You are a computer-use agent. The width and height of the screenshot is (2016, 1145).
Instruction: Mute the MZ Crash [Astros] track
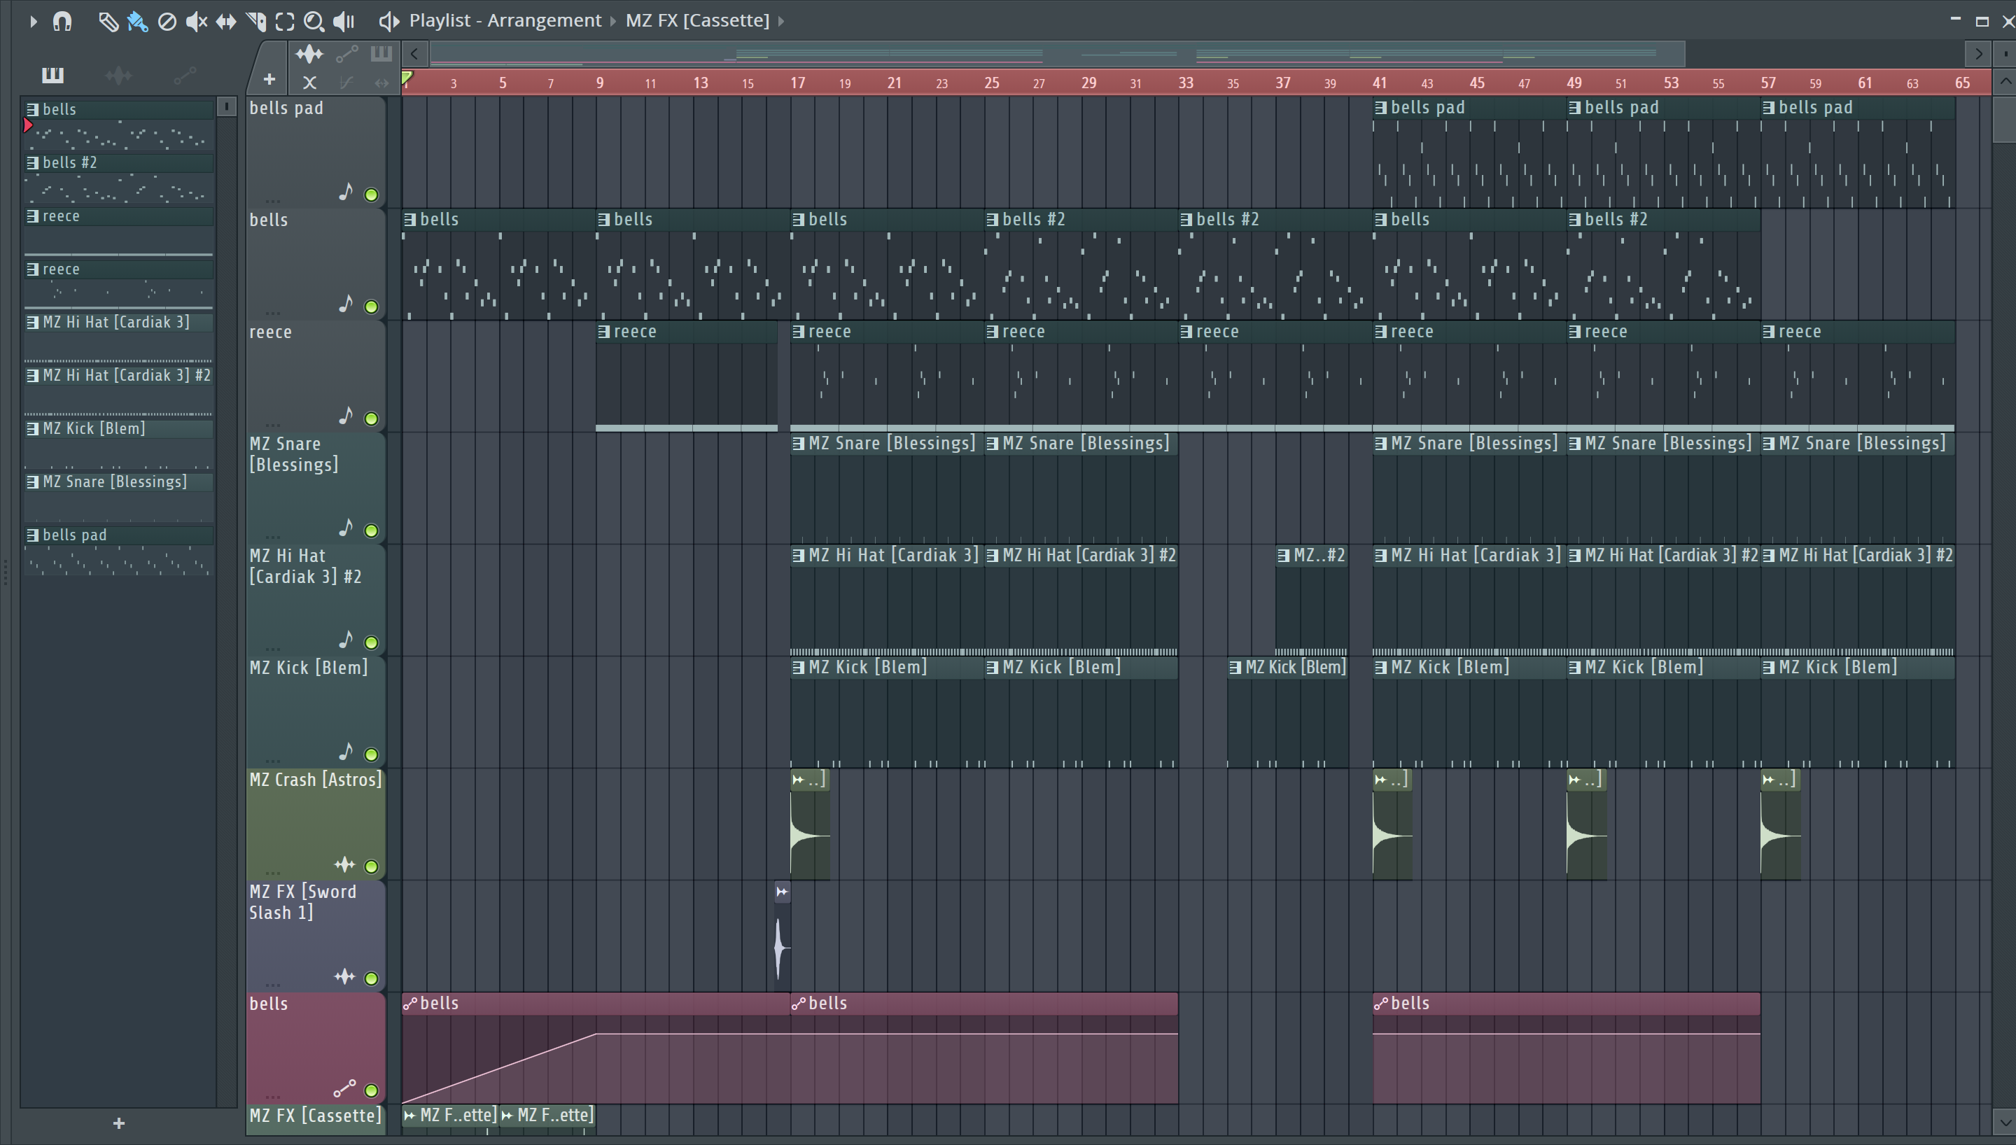point(371,866)
